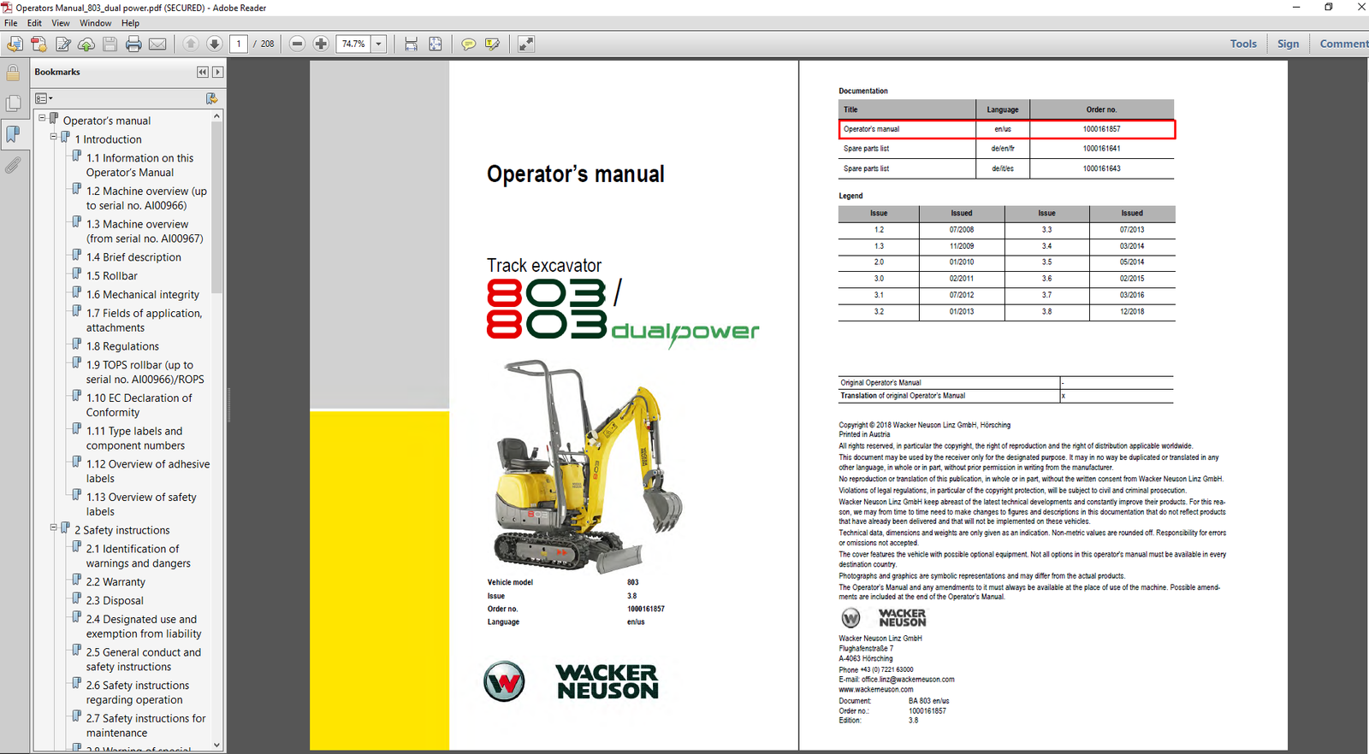The width and height of the screenshot is (1369, 754).
Task: Open the Comment pane
Action: point(1343,44)
